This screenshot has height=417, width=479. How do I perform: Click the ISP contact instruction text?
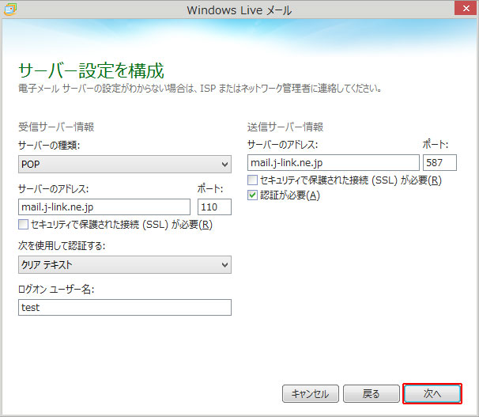(200, 89)
